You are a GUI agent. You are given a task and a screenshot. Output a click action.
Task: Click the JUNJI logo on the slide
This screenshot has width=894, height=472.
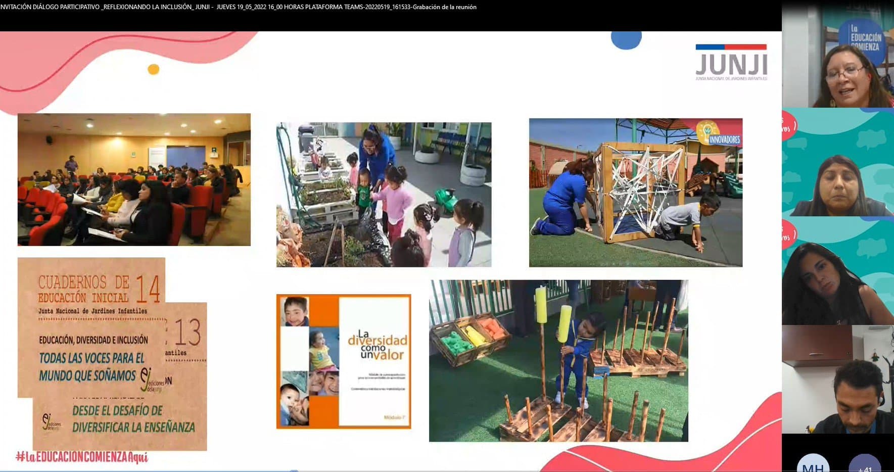click(731, 62)
